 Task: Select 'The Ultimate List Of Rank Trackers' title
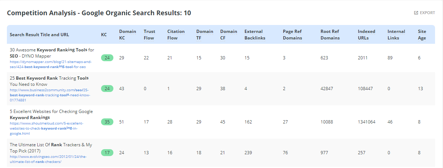pos(51,148)
